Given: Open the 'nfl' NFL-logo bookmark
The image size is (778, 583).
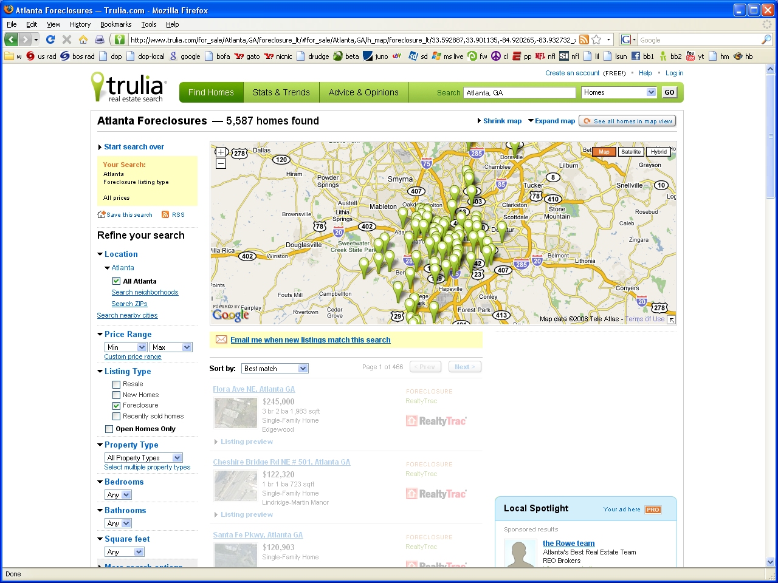Looking at the screenshot, I should (545, 56).
